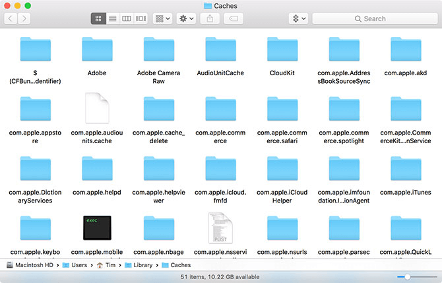Viewport: 442px width, 283px height.
Task: Switch to column view mode
Action: 126,18
